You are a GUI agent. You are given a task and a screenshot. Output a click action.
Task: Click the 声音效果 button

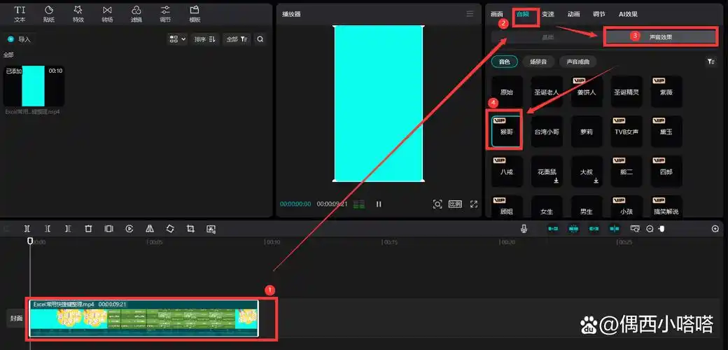[x=661, y=36]
